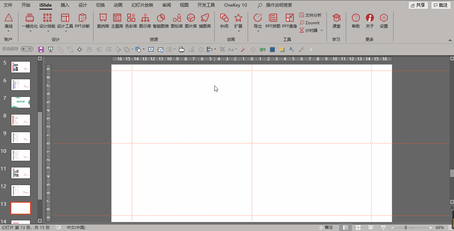454x231 pixels.
Task: Switch to normal view in status bar
Action: (346, 227)
